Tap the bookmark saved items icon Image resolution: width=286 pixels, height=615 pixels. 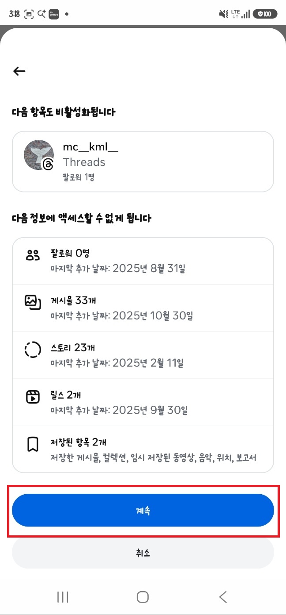pyautogui.click(x=33, y=444)
